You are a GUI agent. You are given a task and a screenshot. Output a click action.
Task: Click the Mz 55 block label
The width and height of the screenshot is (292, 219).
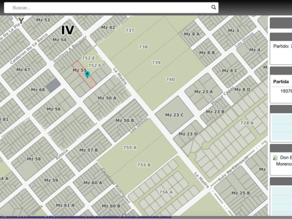79,70
